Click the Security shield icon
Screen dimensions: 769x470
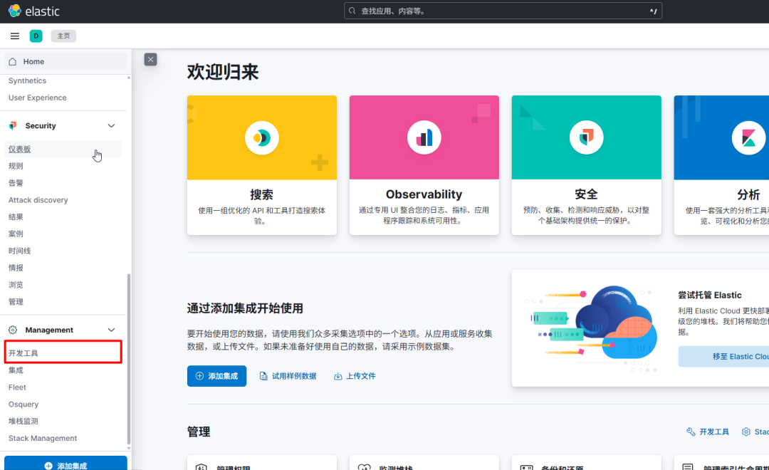(13, 125)
